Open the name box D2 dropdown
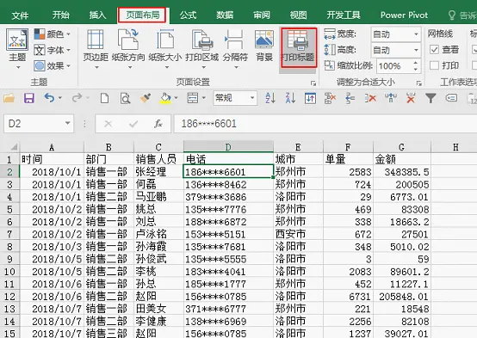477x338 pixels. click(x=67, y=123)
